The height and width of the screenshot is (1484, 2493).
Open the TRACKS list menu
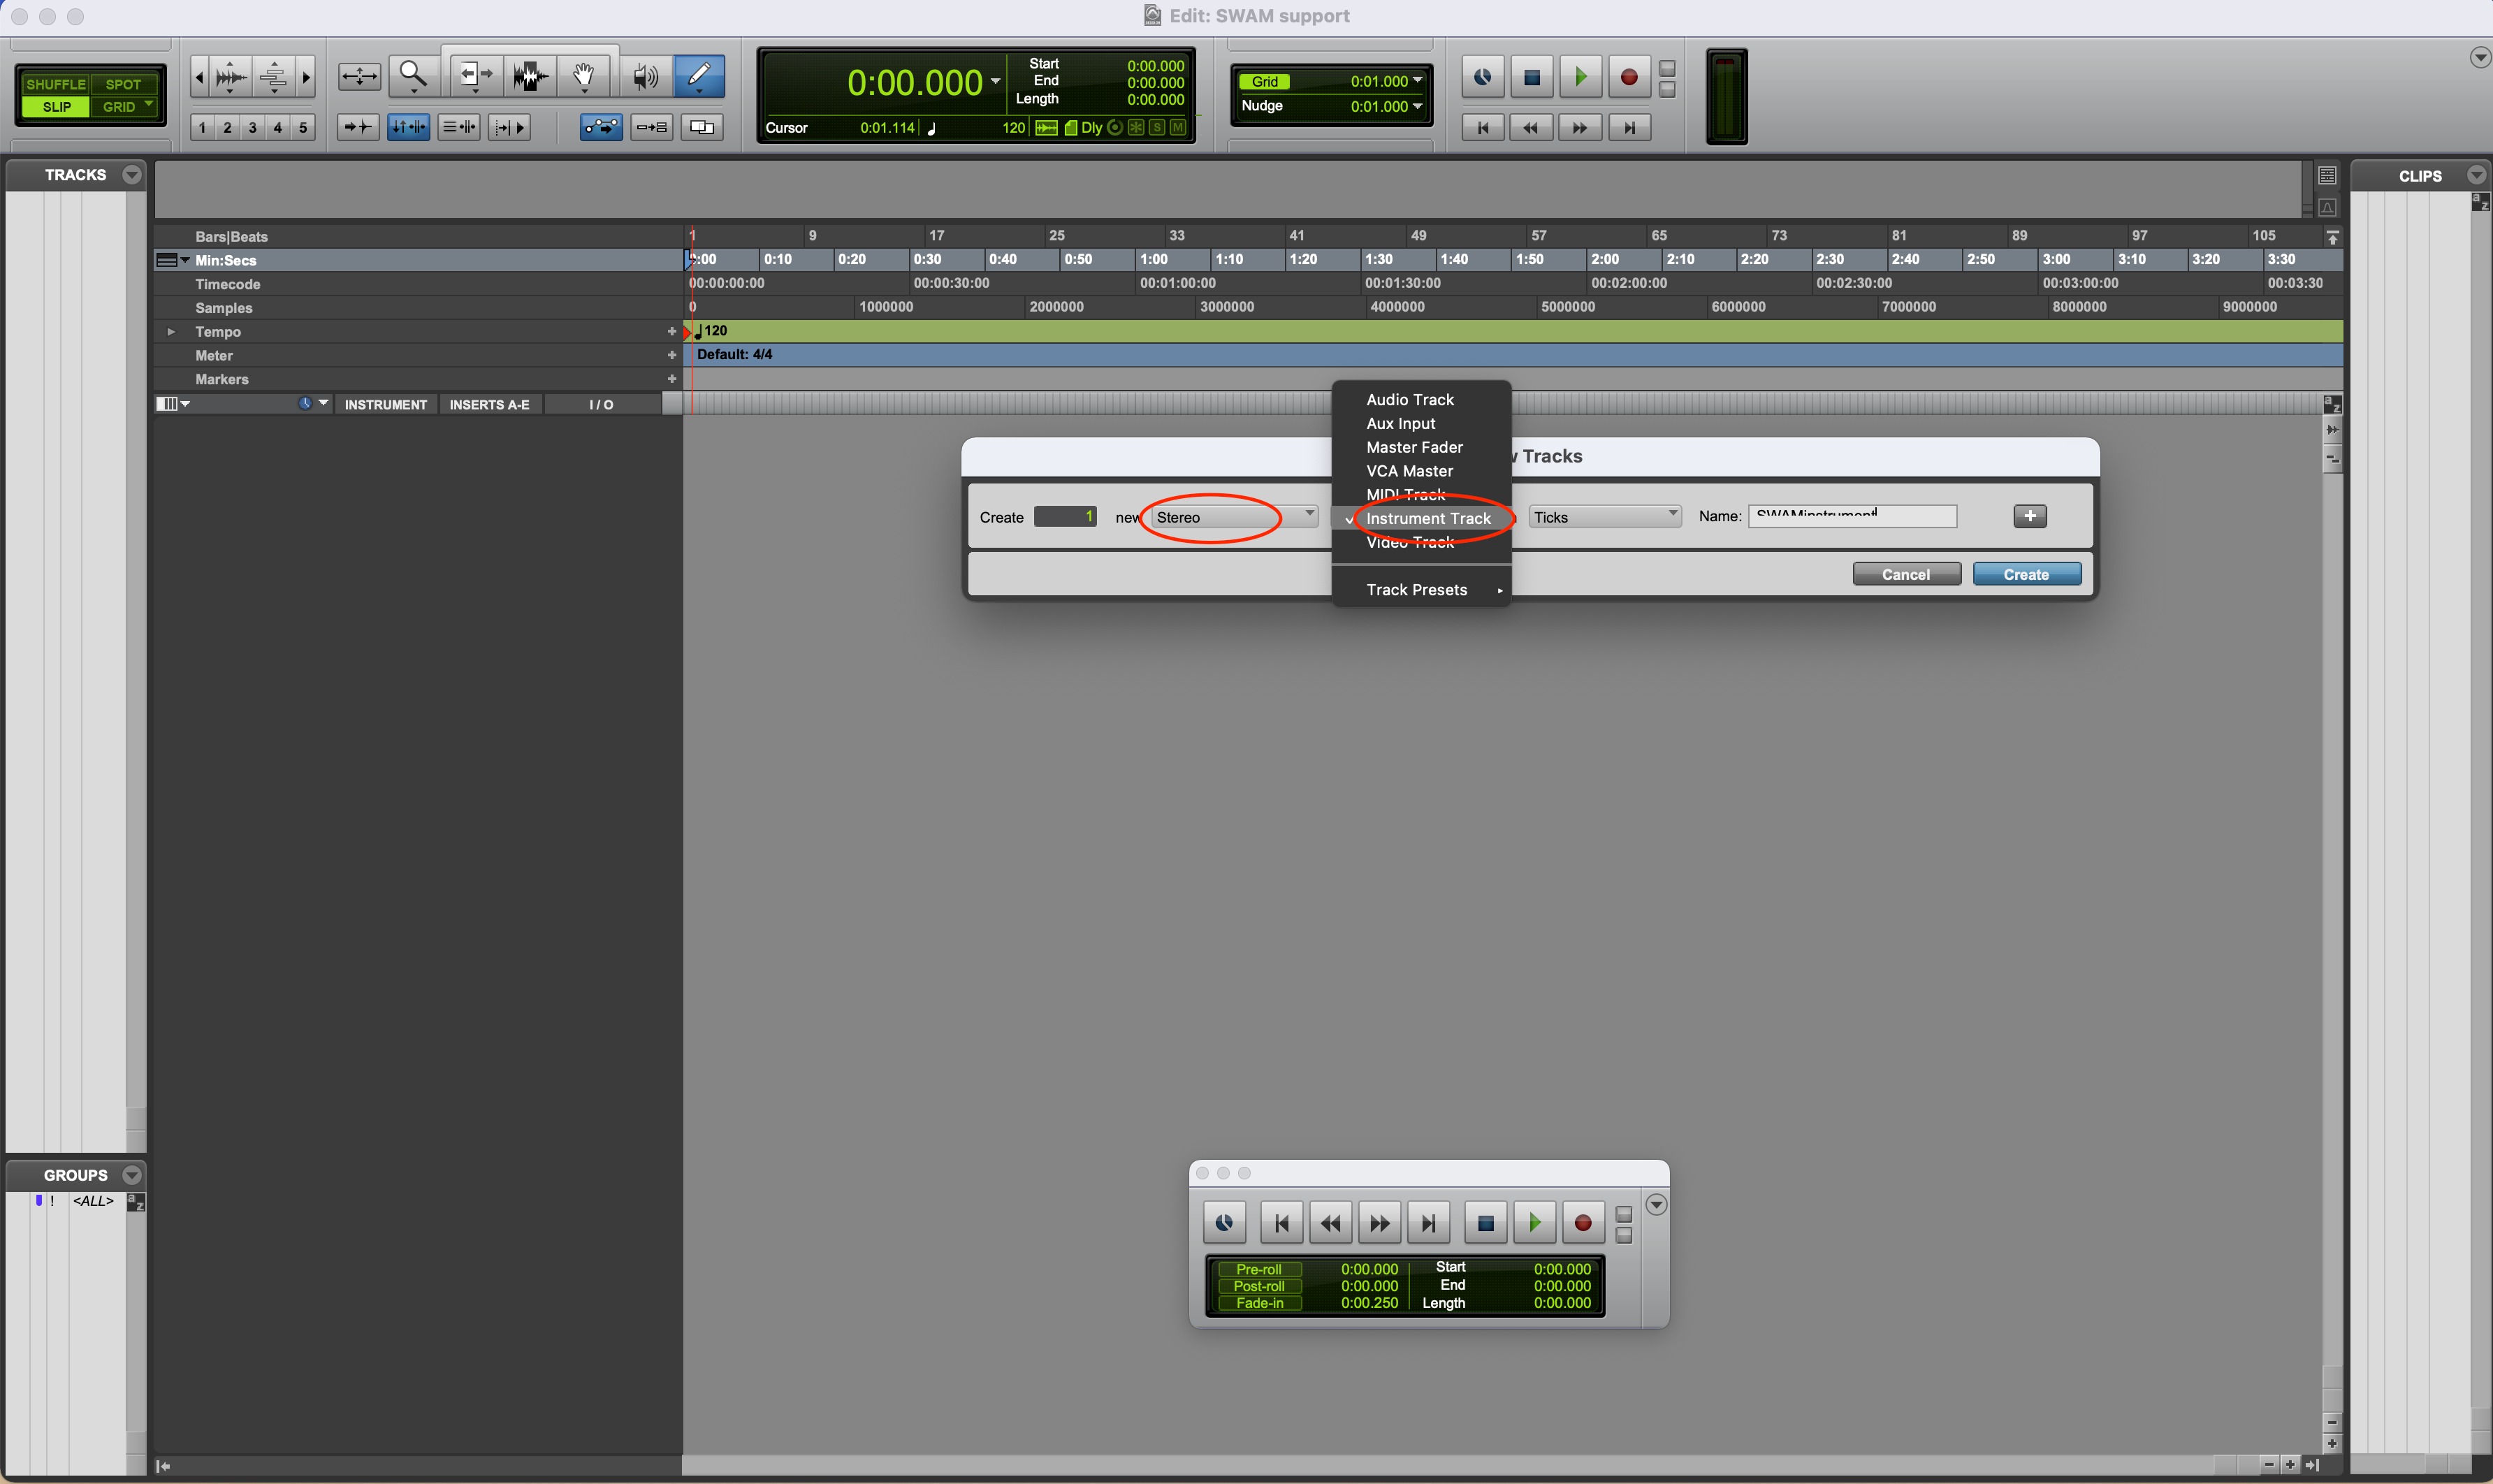pos(132,175)
